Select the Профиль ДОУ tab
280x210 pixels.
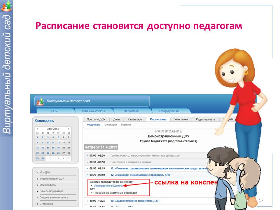click(96, 119)
